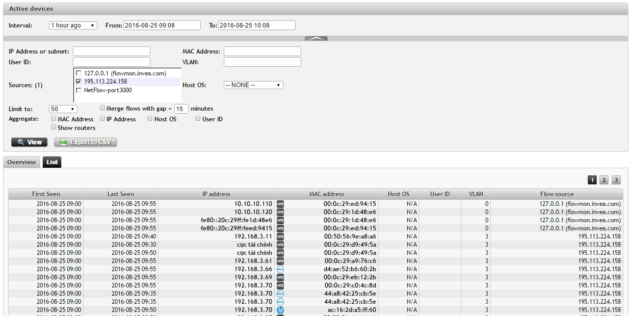Click the Export to CSV button
Image resolution: width=631 pixels, height=316 pixels.
[86, 142]
